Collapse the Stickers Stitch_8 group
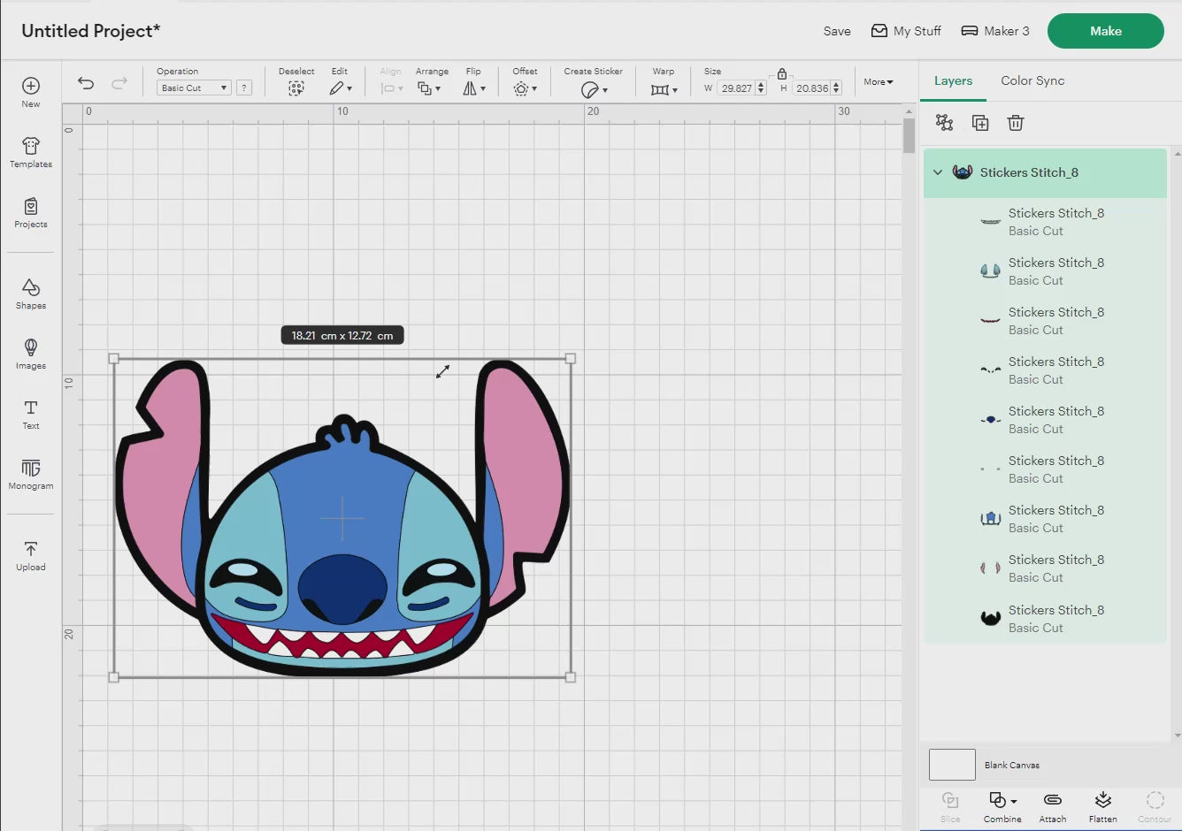The image size is (1182, 831). [x=938, y=172]
